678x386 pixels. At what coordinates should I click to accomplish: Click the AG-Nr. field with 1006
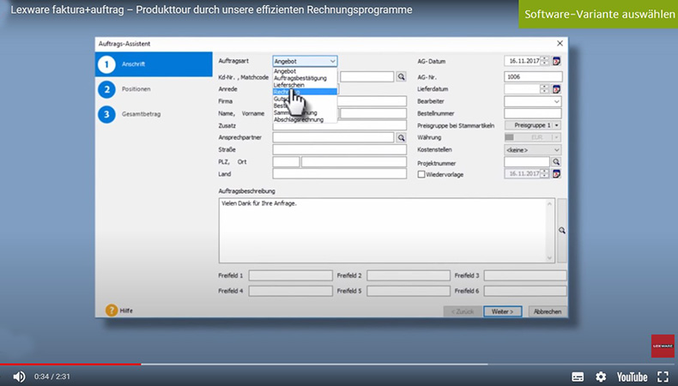pyautogui.click(x=533, y=77)
